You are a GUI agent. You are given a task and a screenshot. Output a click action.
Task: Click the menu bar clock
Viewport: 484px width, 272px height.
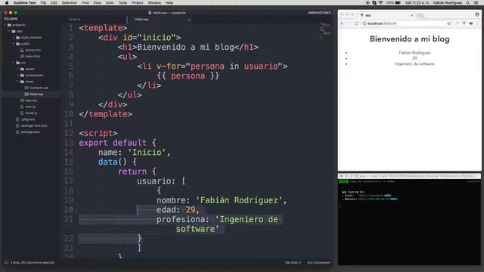pos(417,3)
